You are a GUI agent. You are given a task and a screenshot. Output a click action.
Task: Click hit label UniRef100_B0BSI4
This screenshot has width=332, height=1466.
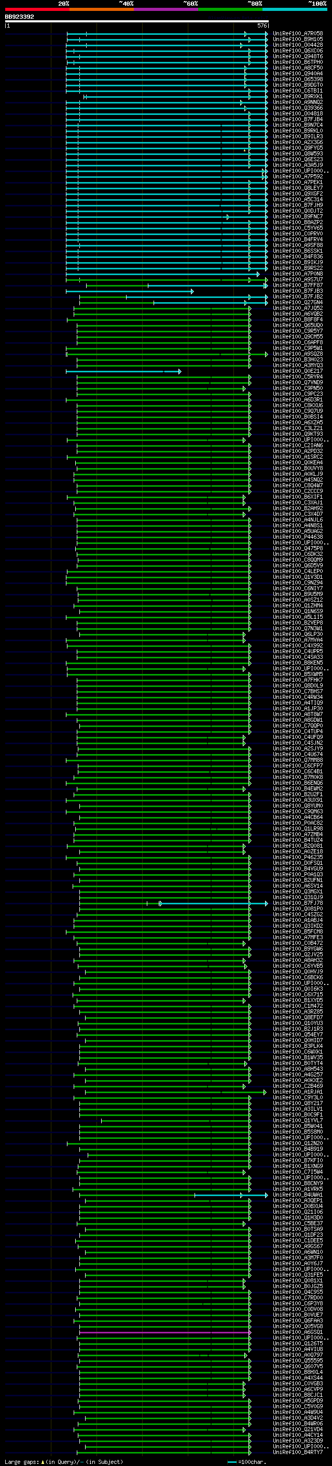tap(298, 417)
